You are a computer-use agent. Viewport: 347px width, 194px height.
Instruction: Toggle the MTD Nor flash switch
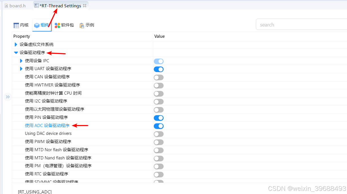[159, 150]
